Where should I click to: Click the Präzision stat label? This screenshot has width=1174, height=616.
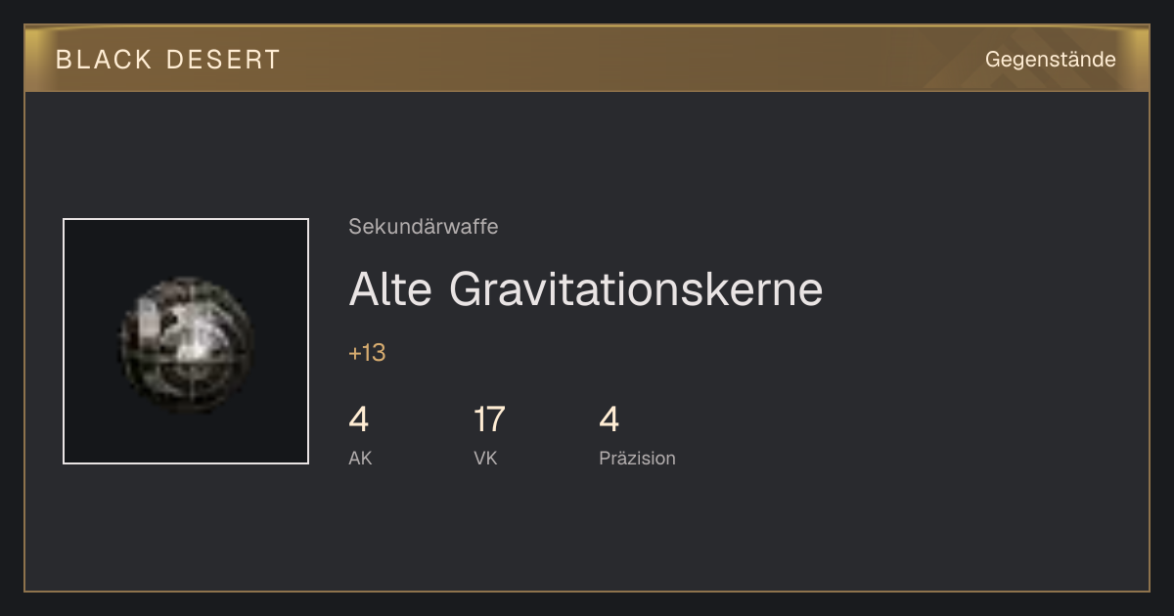pyautogui.click(x=637, y=458)
